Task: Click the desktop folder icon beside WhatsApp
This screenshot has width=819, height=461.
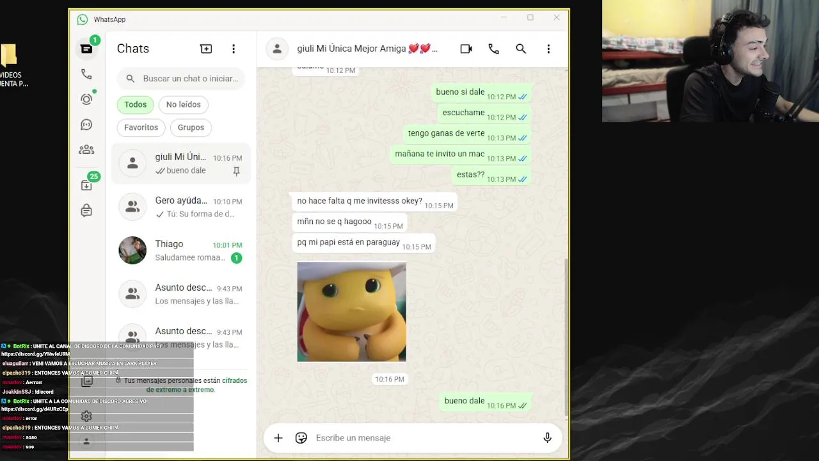Action: (x=9, y=56)
